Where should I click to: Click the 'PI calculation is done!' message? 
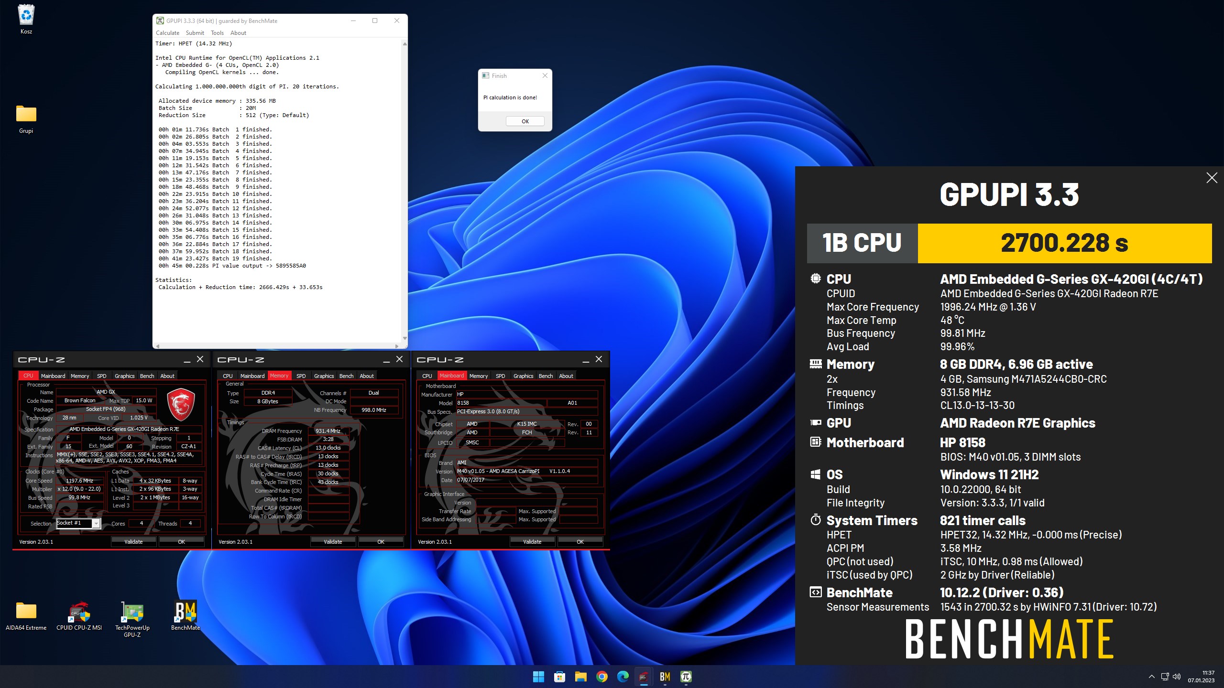pos(510,97)
